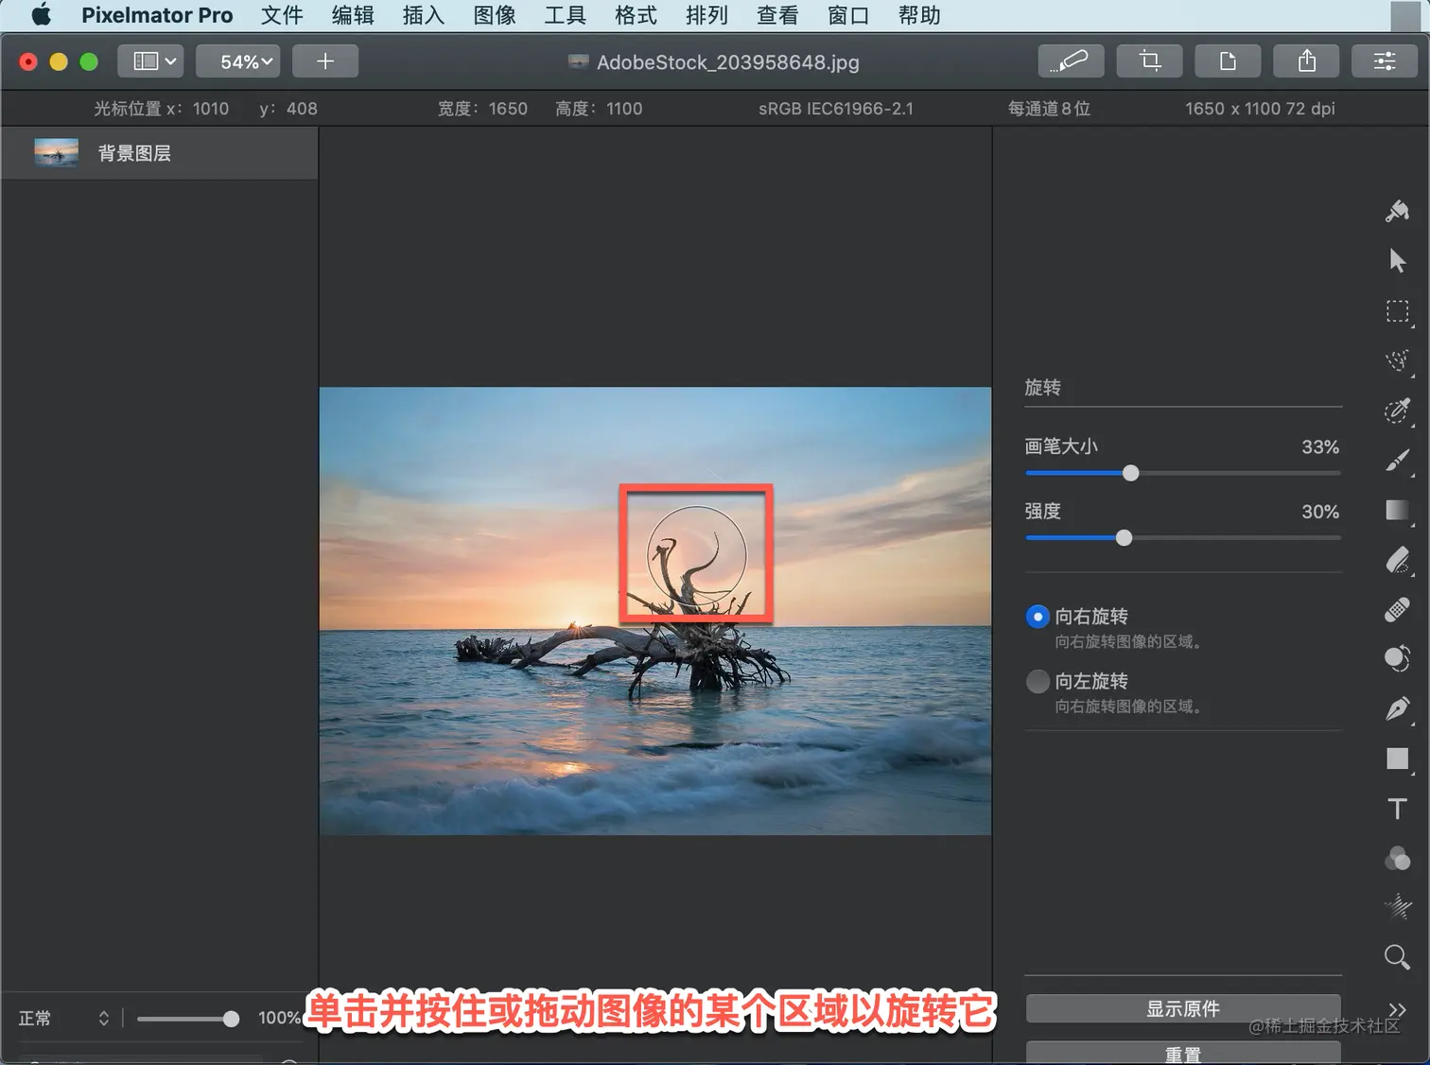1430x1065 pixels.
Task: Select the Type text tool
Action: pos(1397,809)
